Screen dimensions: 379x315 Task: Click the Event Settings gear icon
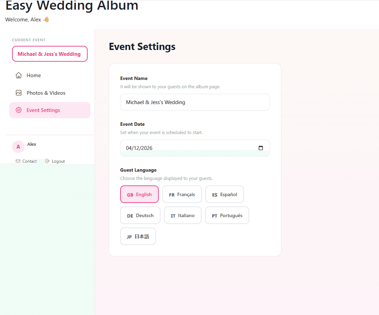(19, 110)
